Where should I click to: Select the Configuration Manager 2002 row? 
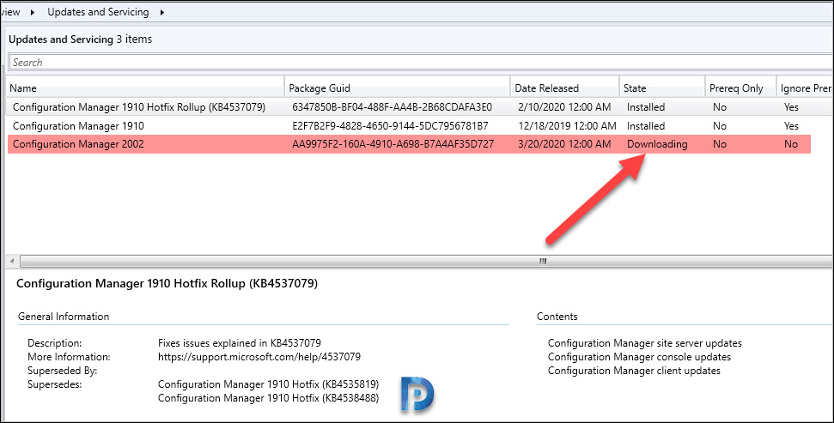tap(409, 144)
